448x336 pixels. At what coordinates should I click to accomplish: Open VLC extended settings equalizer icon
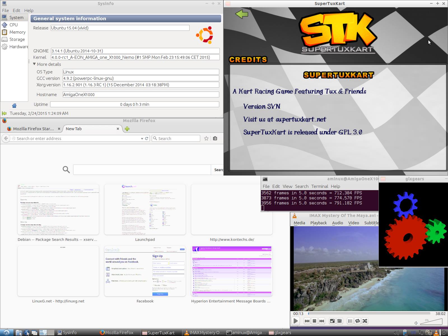pyautogui.click(x=339, y=321)
